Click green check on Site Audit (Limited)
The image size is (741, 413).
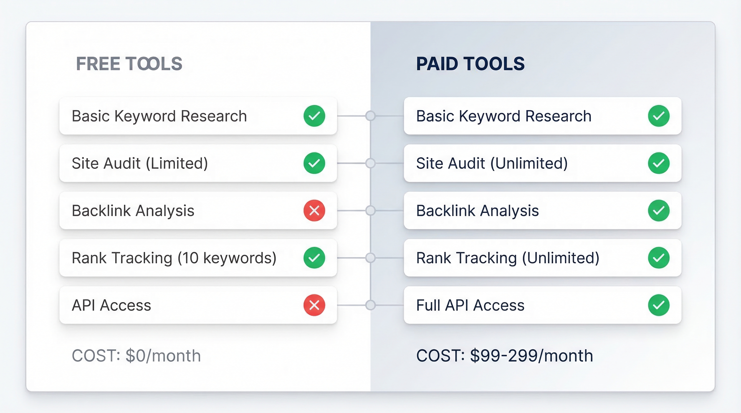314,163
